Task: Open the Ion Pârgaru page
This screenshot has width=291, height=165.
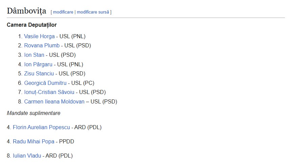Action: (x=38, y=64)
